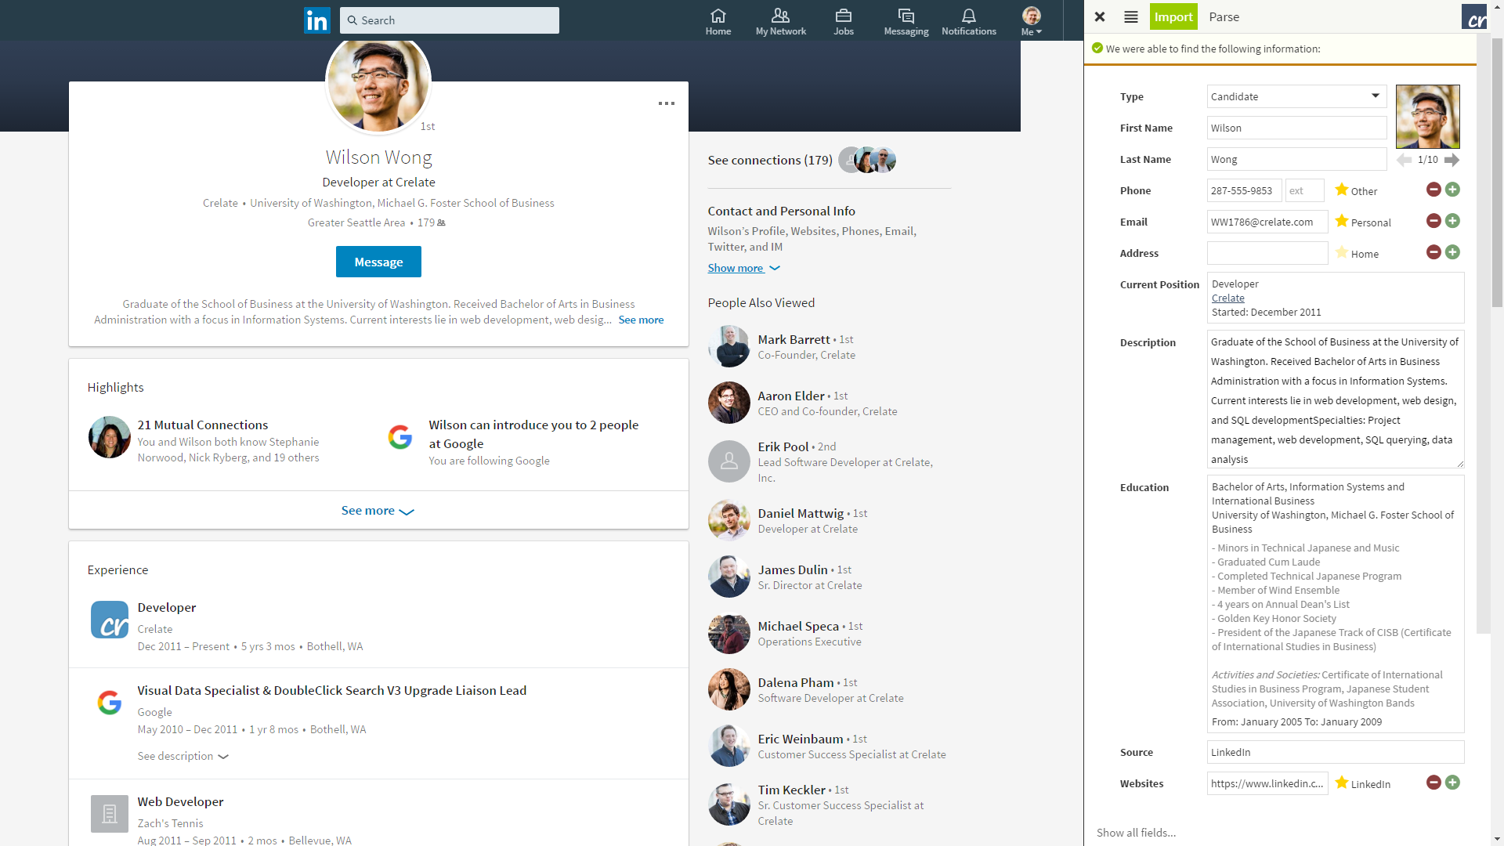This screenshot has height=846, width=1504.
Task: Select the Import tab
Action: [x=1173, y=17]
